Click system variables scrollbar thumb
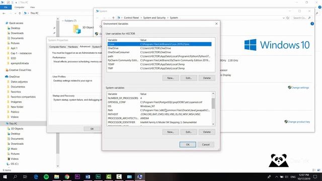 (213, 104)
